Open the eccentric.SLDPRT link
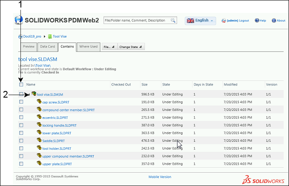The height and width of the screenshot is (186, 289). tap(55, 118)
